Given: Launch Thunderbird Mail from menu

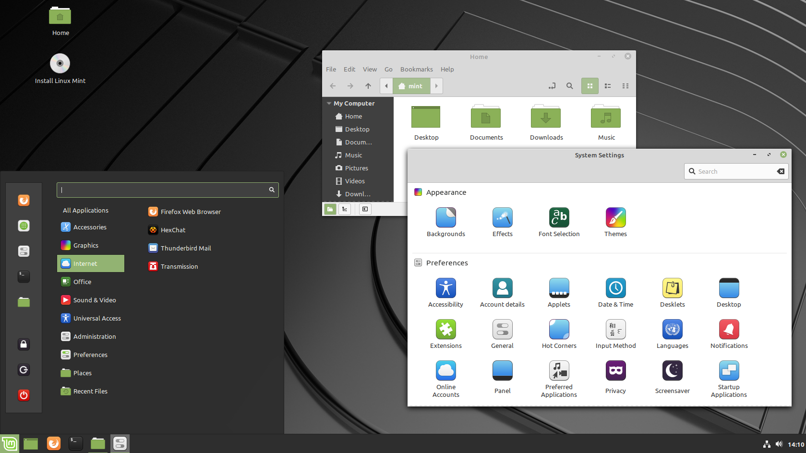Looking at the screenshot, I should click(x=180, y=248).
